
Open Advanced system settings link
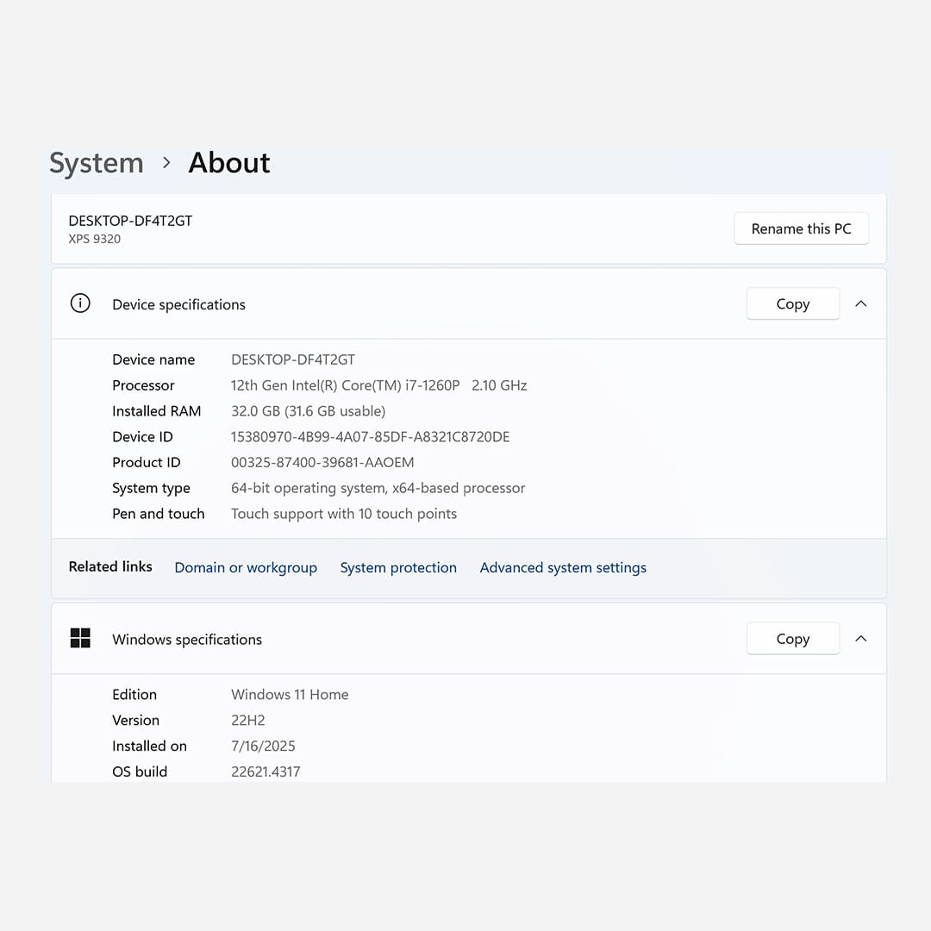(563, 567)
